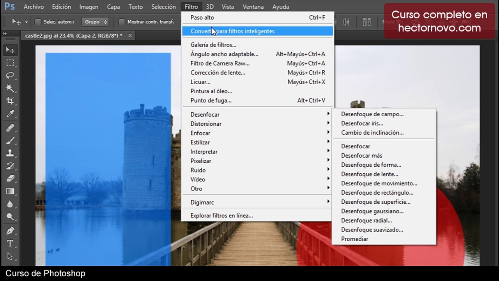
Task: Choose Corrección de lente
Action: pos(257,73)
